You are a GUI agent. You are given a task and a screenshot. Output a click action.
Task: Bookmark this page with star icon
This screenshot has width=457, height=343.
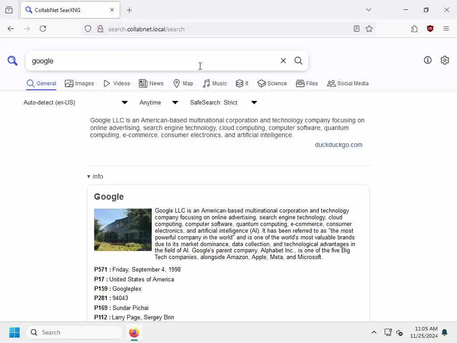pos(369,29)
